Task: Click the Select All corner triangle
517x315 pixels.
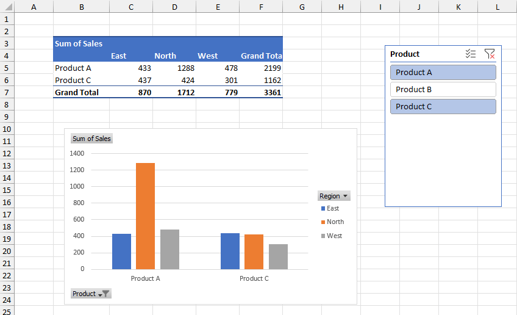Action: 7,7
